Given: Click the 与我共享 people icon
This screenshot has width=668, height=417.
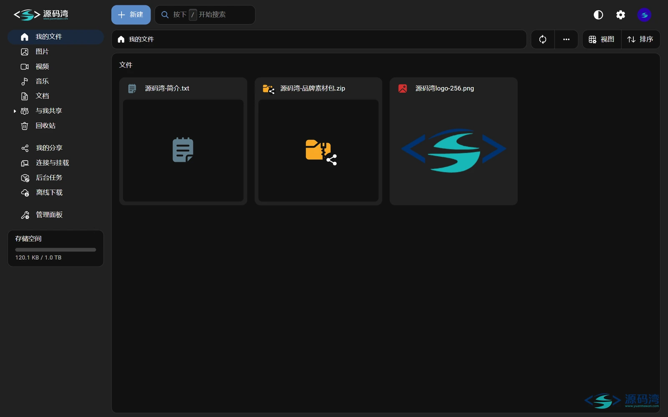Looking at the screenshot, I should point(25,111).
